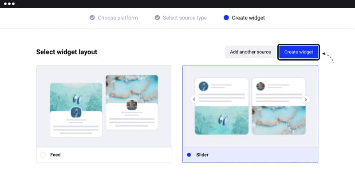Open the Create widget step label
This screenshot has width=355, height=190.
click(248, 18)
